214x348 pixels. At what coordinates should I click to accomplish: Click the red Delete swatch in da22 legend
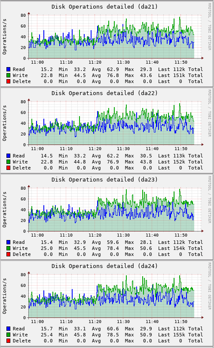(9, 168)
